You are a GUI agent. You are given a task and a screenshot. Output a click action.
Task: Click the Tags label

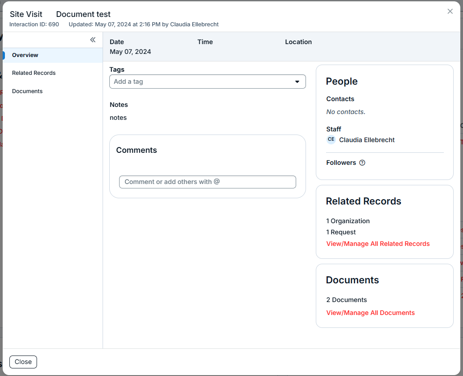click(117, 69)
